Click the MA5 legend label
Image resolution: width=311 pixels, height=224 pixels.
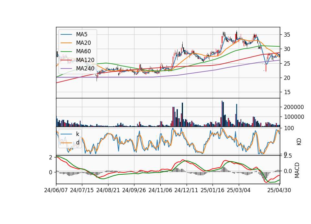pos(82,34)
